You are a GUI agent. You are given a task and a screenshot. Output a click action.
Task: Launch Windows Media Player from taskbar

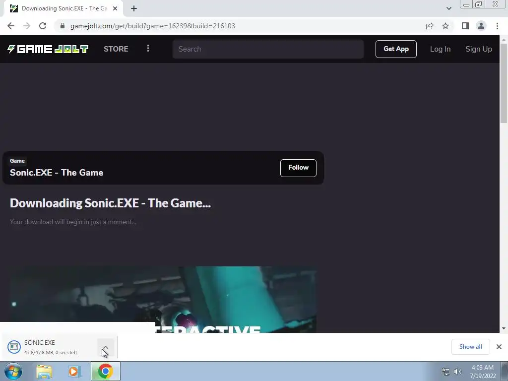click(73, 371)
